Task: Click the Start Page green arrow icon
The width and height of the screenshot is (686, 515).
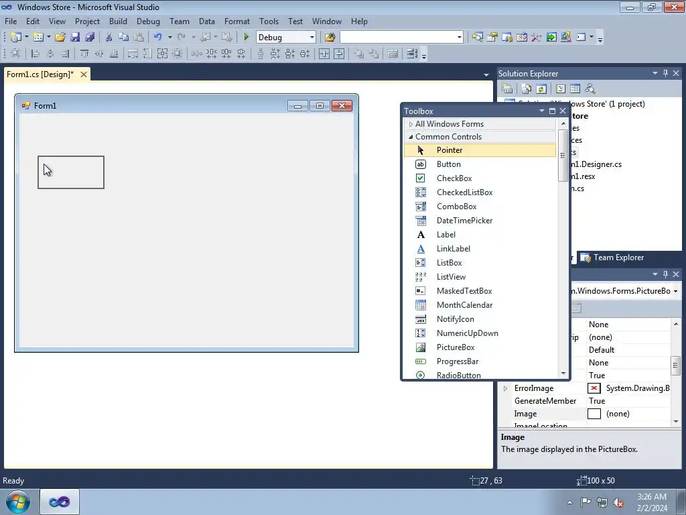Action: click(x=551, y=38)
